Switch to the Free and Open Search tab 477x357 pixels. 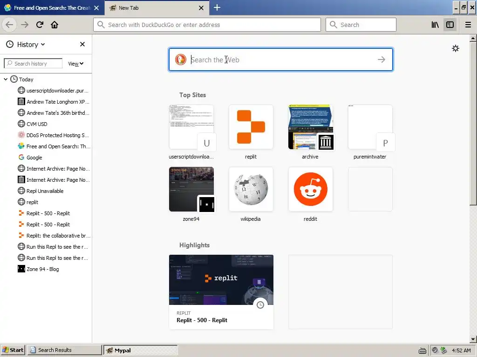tap(52, 8)
